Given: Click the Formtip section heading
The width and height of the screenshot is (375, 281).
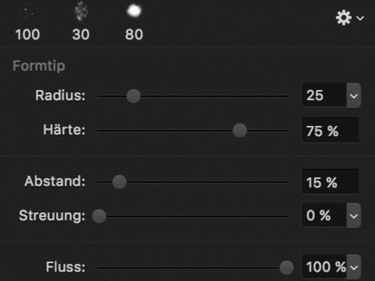Looking at the screenshot, I should coord(38,66).
